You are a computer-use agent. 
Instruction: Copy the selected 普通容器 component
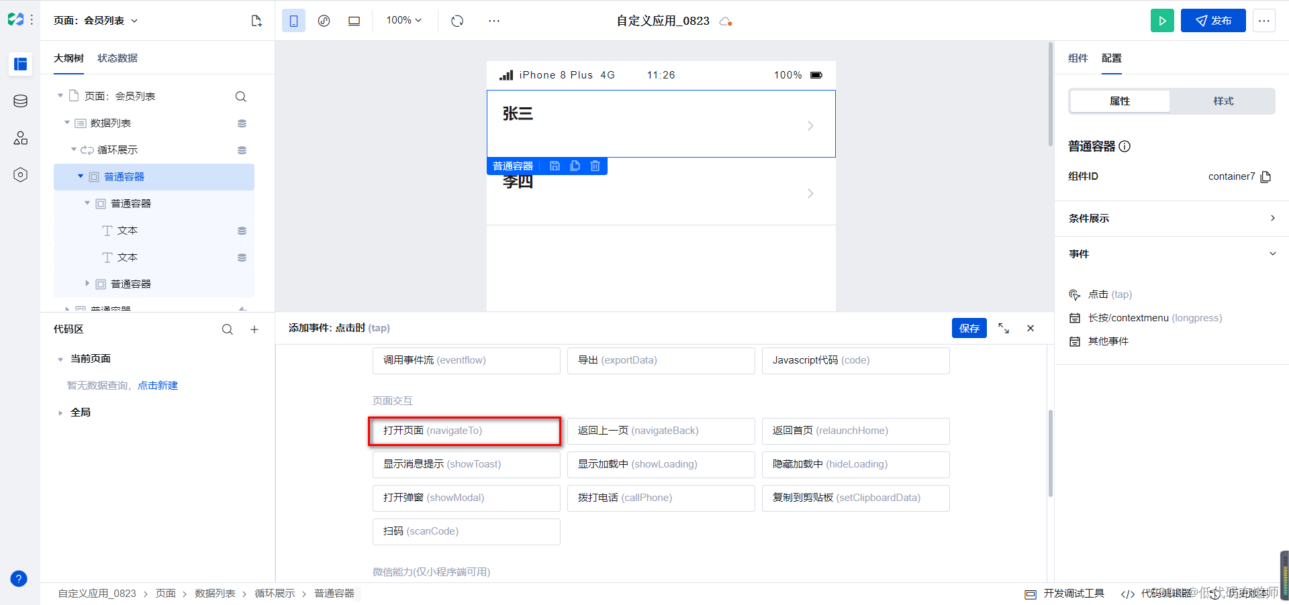(x=575, y=166)
